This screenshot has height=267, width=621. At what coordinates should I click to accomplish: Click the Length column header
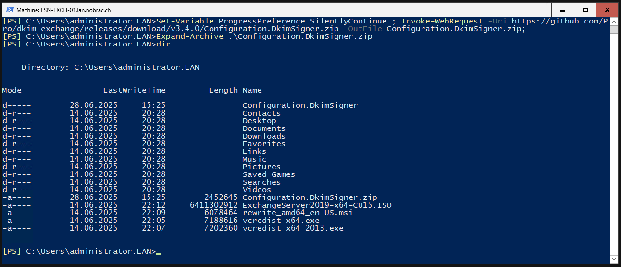point(223,90)
